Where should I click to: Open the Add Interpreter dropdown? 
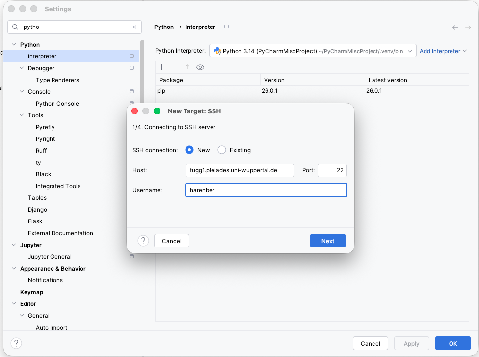(x=442, y=50)
